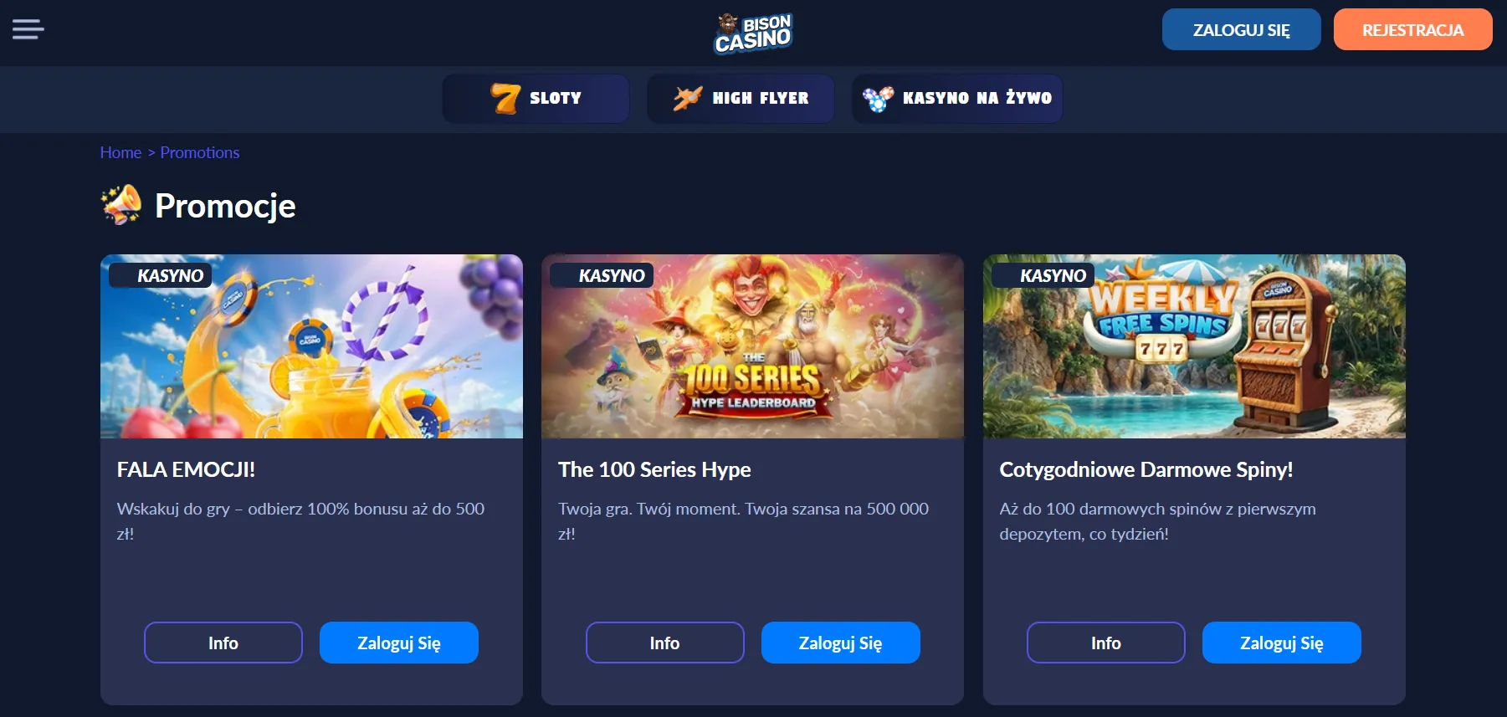Click Info on Cotygodniowe Darmowe Spiny card
The width and height of the screenshot is (1507, 717).
1106,643
